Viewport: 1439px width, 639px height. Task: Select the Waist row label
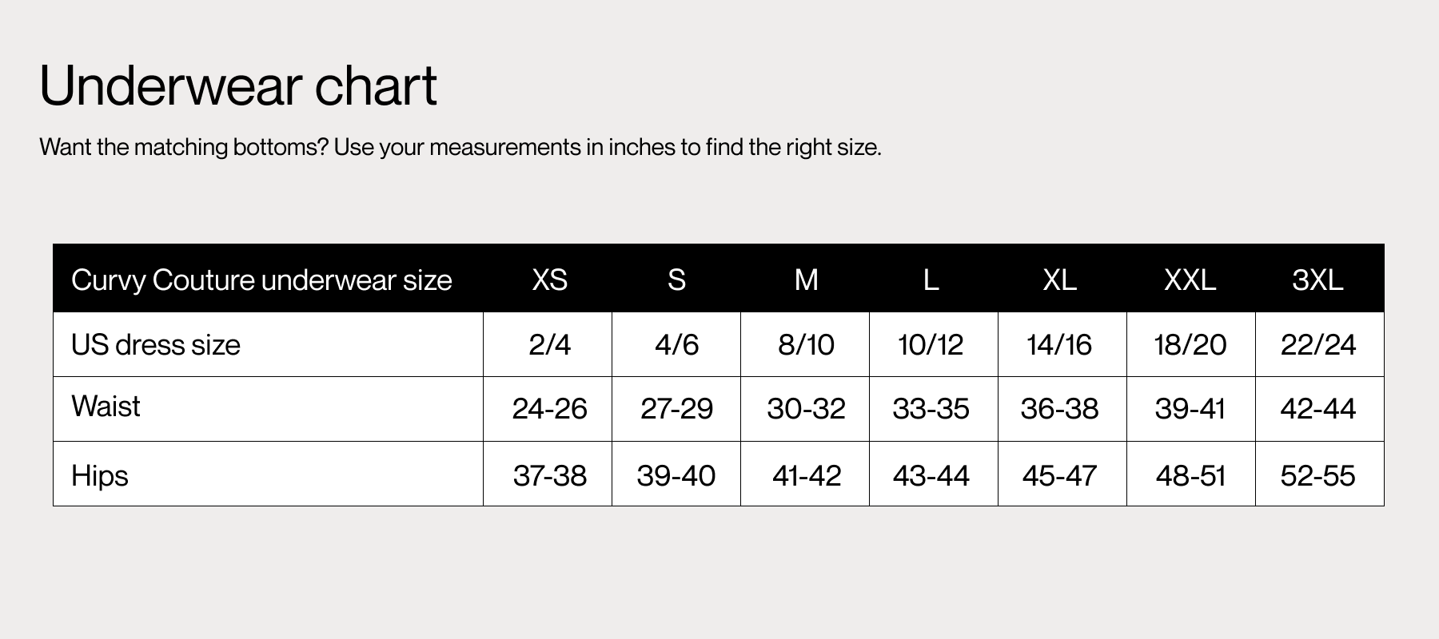coord(106,407)
